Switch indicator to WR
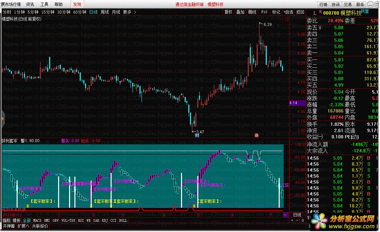The width and height of the screenshot is (380, 232). [x=89, y=220]
